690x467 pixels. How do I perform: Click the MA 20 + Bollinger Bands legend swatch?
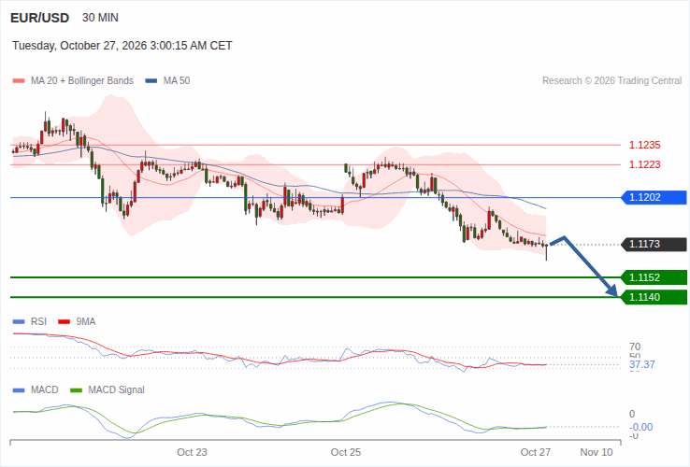(19, 81)
